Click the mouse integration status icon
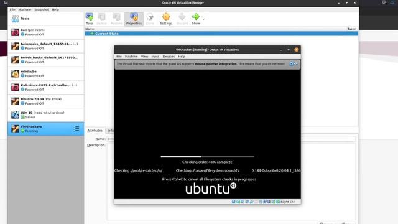The image size is (398, 224). (x=274, y=202)
